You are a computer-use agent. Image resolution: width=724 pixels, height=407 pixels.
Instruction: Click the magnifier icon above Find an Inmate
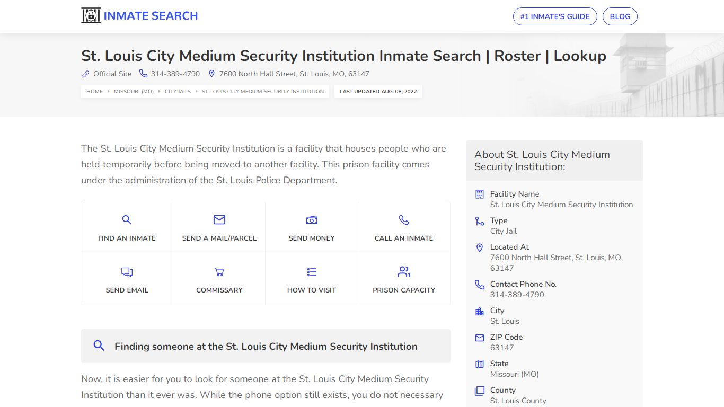pyautogui.click(x=127, y=219)
